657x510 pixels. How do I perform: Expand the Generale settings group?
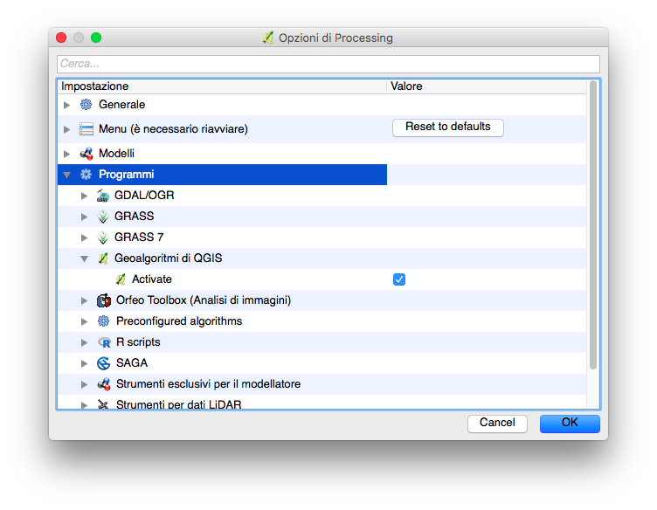pos(66,105)
